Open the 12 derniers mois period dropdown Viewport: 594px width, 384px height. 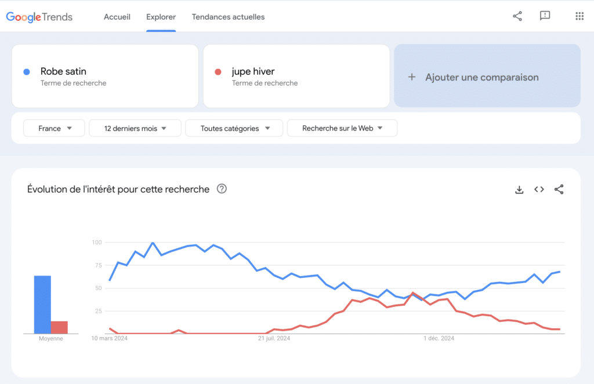[135, 128]
